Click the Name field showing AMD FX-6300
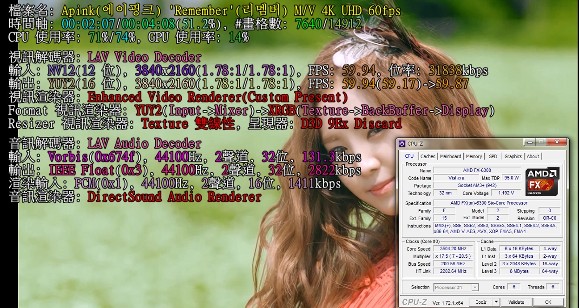The image size is (579, 308). click(477, 170)
